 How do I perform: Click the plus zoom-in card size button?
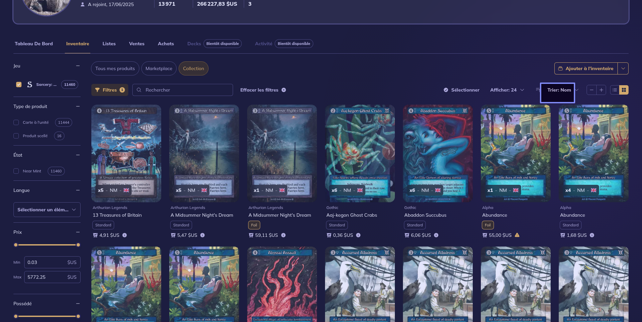pyautogui.click(x=601, y=90)
